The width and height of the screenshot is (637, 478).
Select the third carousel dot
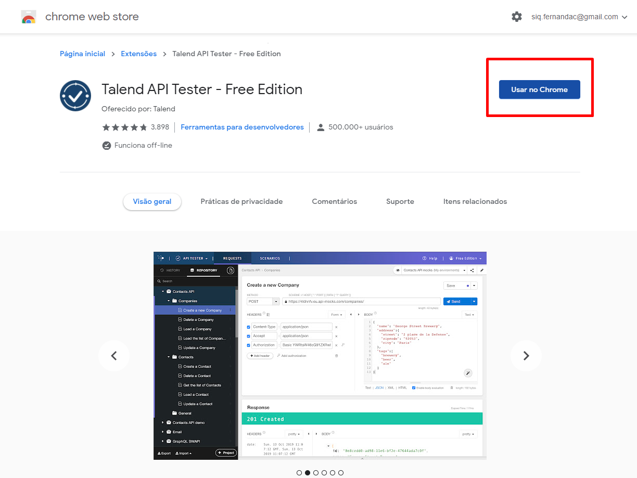[x=316, y=473]
